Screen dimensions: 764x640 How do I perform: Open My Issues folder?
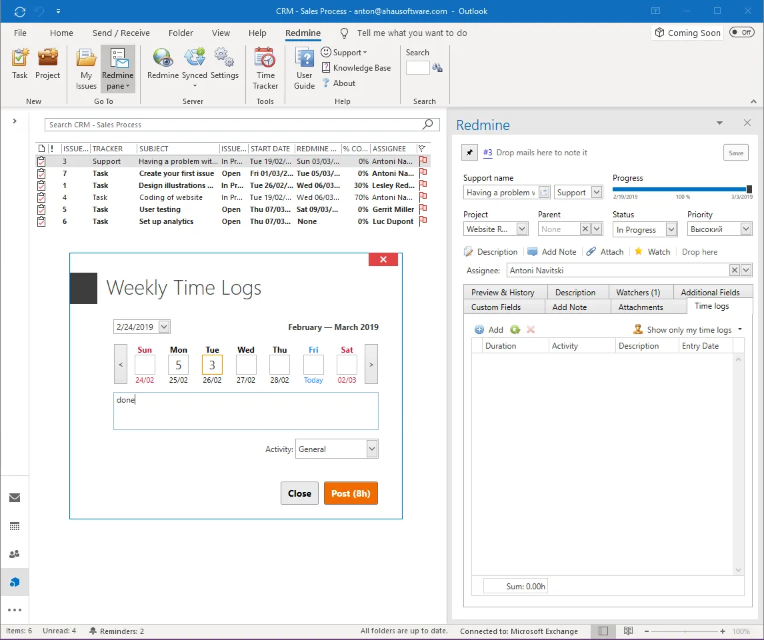86,69
